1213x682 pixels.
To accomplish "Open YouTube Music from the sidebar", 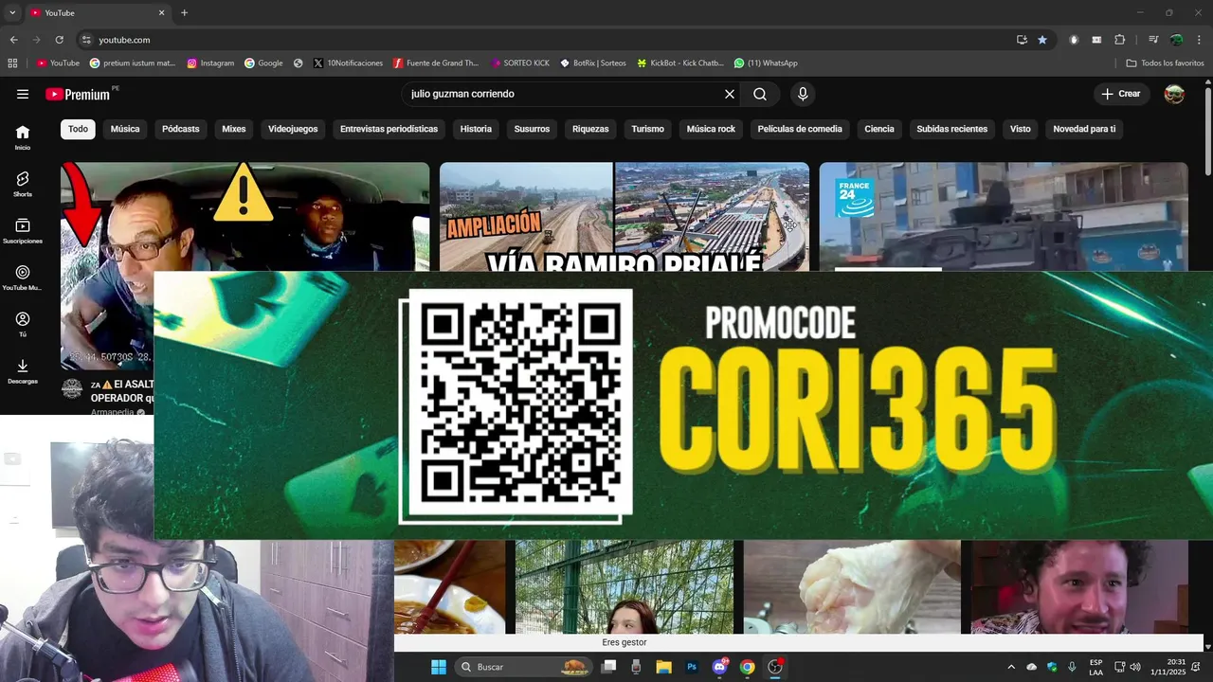I will 23,278.
